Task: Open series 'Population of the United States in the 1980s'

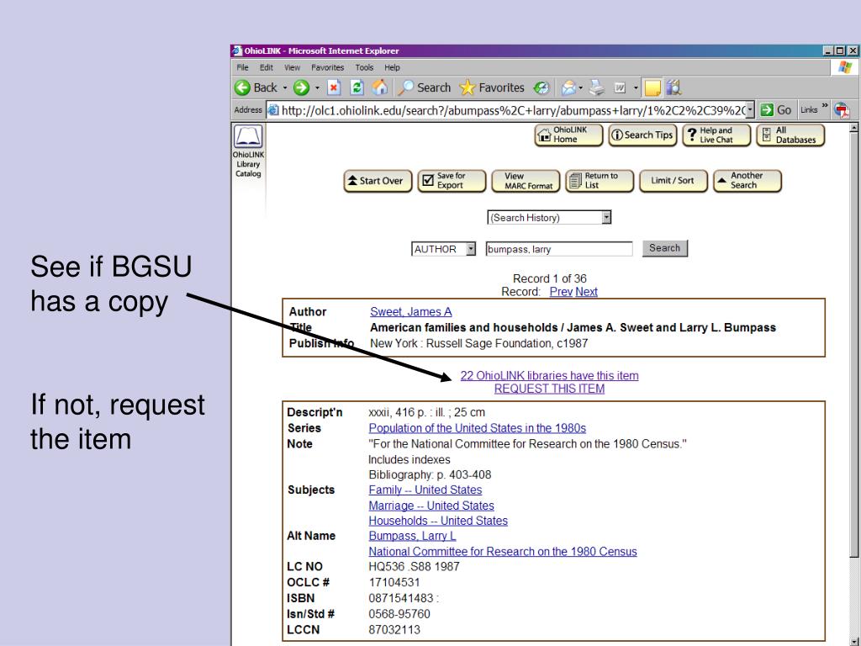Action: [478, 428]
